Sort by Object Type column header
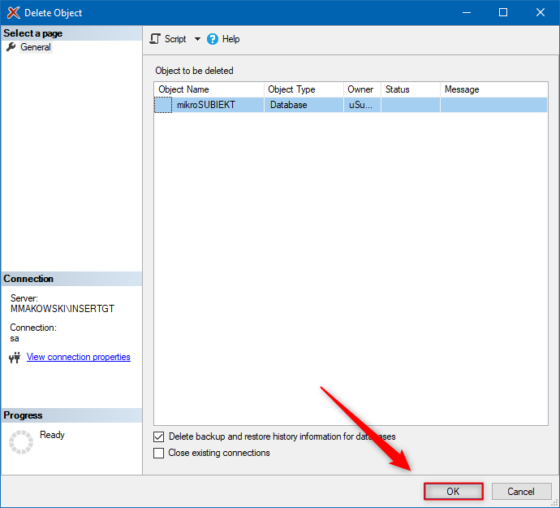This screenshot has height=508, width=560. tap(304, 89)
